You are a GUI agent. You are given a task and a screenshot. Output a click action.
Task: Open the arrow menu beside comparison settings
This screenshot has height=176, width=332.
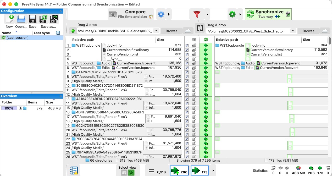169,14
